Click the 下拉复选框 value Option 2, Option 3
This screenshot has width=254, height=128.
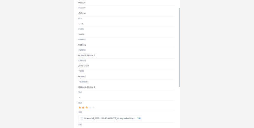click(87, 87)
